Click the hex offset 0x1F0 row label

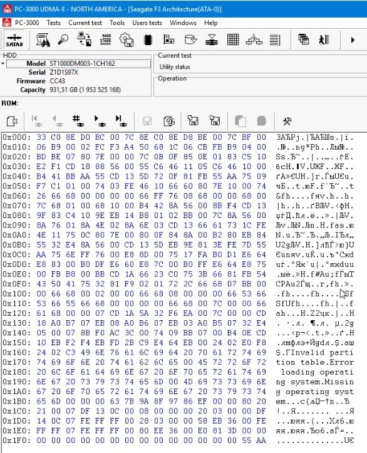tap(17, 440)
